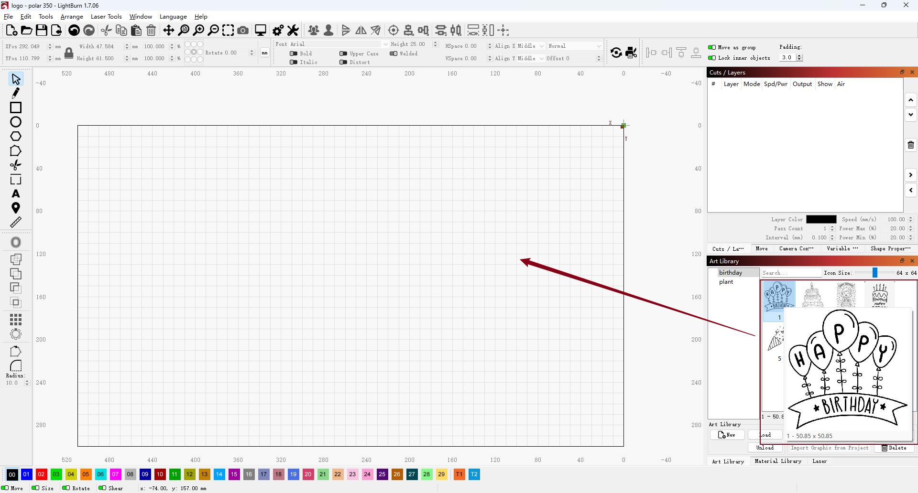The height and width of the screenshot is (493, 918).
Task: Open the Circular Array tool
Action: [16, 334]
